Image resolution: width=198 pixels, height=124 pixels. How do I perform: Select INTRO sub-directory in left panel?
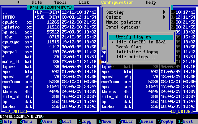point(49,17)
